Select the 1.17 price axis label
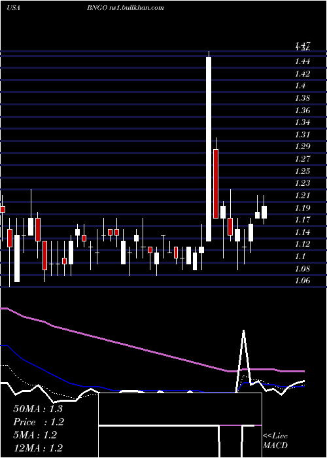This screenshot has height=458, width=327. tap(302, 220)
